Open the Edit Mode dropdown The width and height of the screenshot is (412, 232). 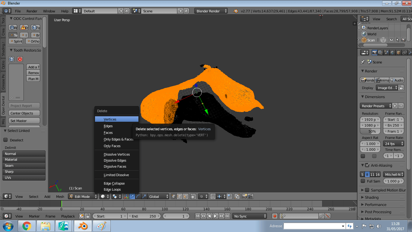[x=83, y=196]
